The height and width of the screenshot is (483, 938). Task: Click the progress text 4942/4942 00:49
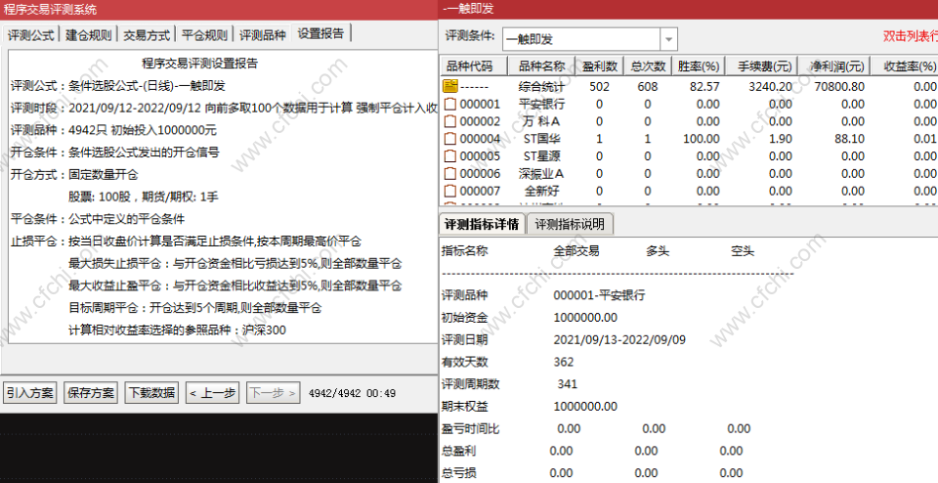click(352, 393)
